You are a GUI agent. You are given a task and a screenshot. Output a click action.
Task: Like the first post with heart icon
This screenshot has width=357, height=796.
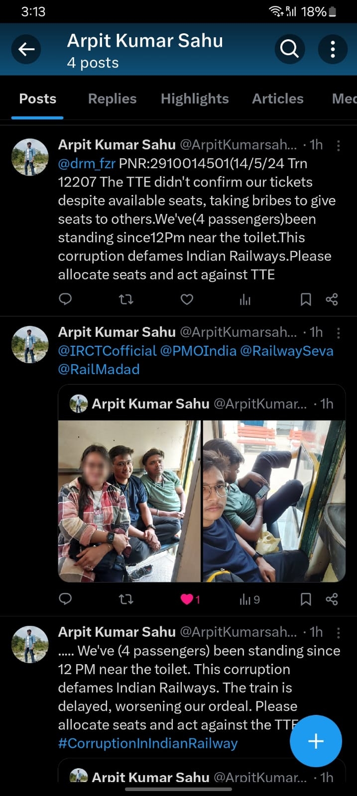[187, 299]
